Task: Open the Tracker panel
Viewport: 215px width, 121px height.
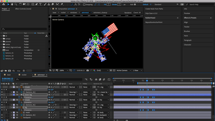Action: coord(187,27)
